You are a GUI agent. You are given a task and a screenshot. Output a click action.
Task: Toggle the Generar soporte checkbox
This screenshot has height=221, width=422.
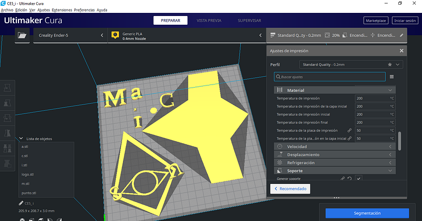359,178
